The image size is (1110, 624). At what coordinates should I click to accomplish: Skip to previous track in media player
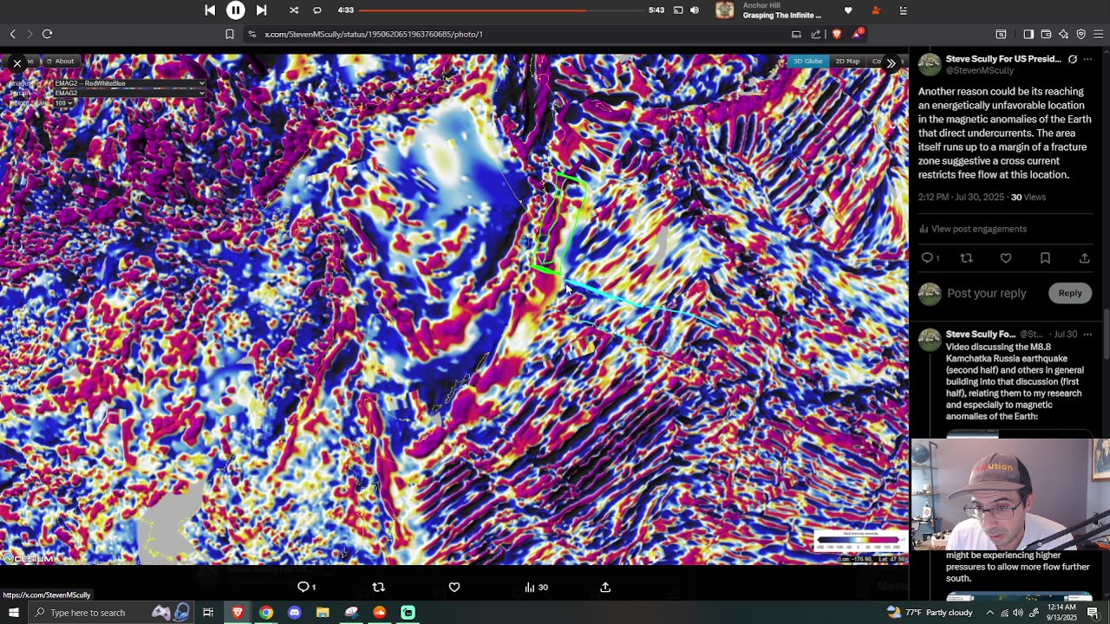pos(210,10)
